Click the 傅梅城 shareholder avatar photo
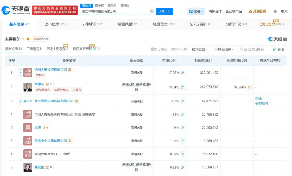 tap(28, 87)
